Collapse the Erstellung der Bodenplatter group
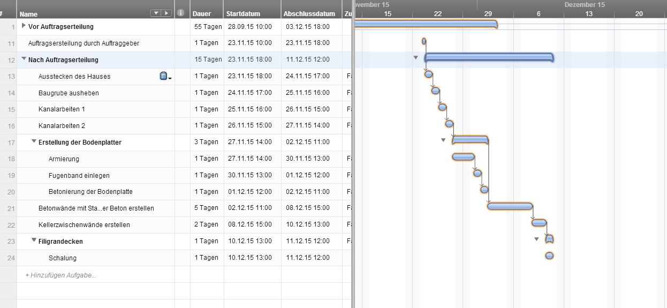Image resolution: width=667 pixels, height=308 pixels. pyautogui.click(x=34, y=142)
